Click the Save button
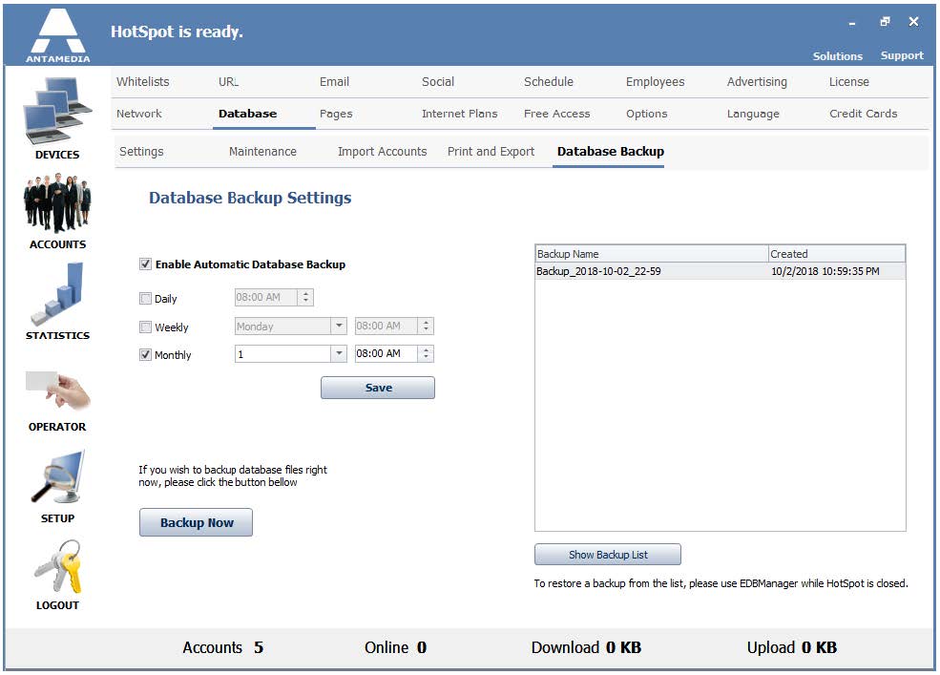 tap(378, 388)
